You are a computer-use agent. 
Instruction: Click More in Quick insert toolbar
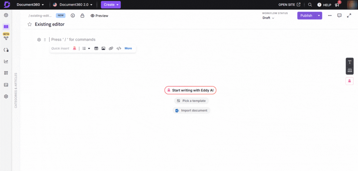[128, 48]
